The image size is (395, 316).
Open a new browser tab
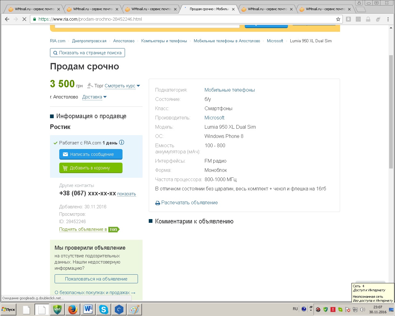(360, 9)
